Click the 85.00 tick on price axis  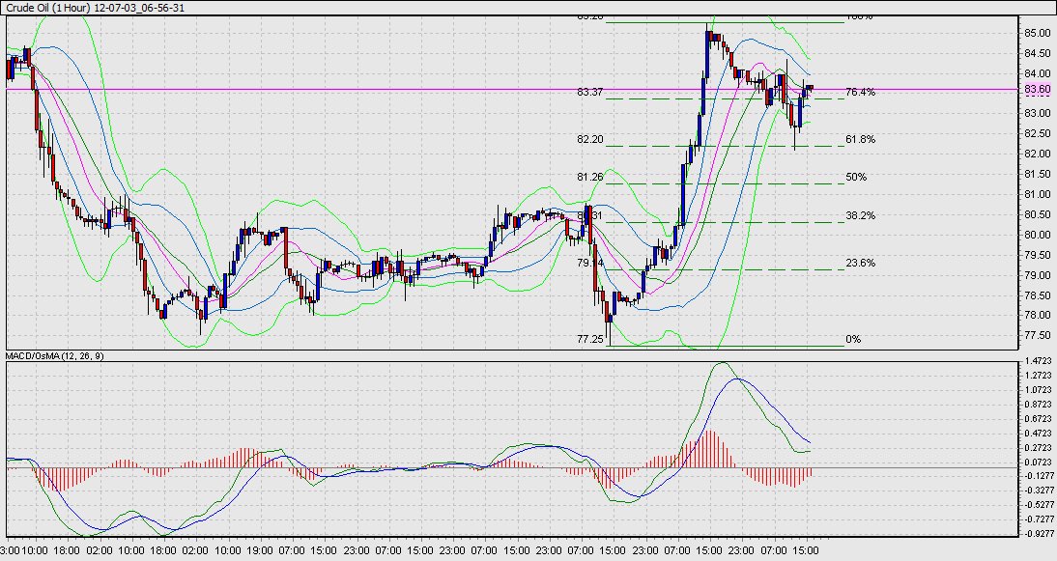tap(1037, 33)
